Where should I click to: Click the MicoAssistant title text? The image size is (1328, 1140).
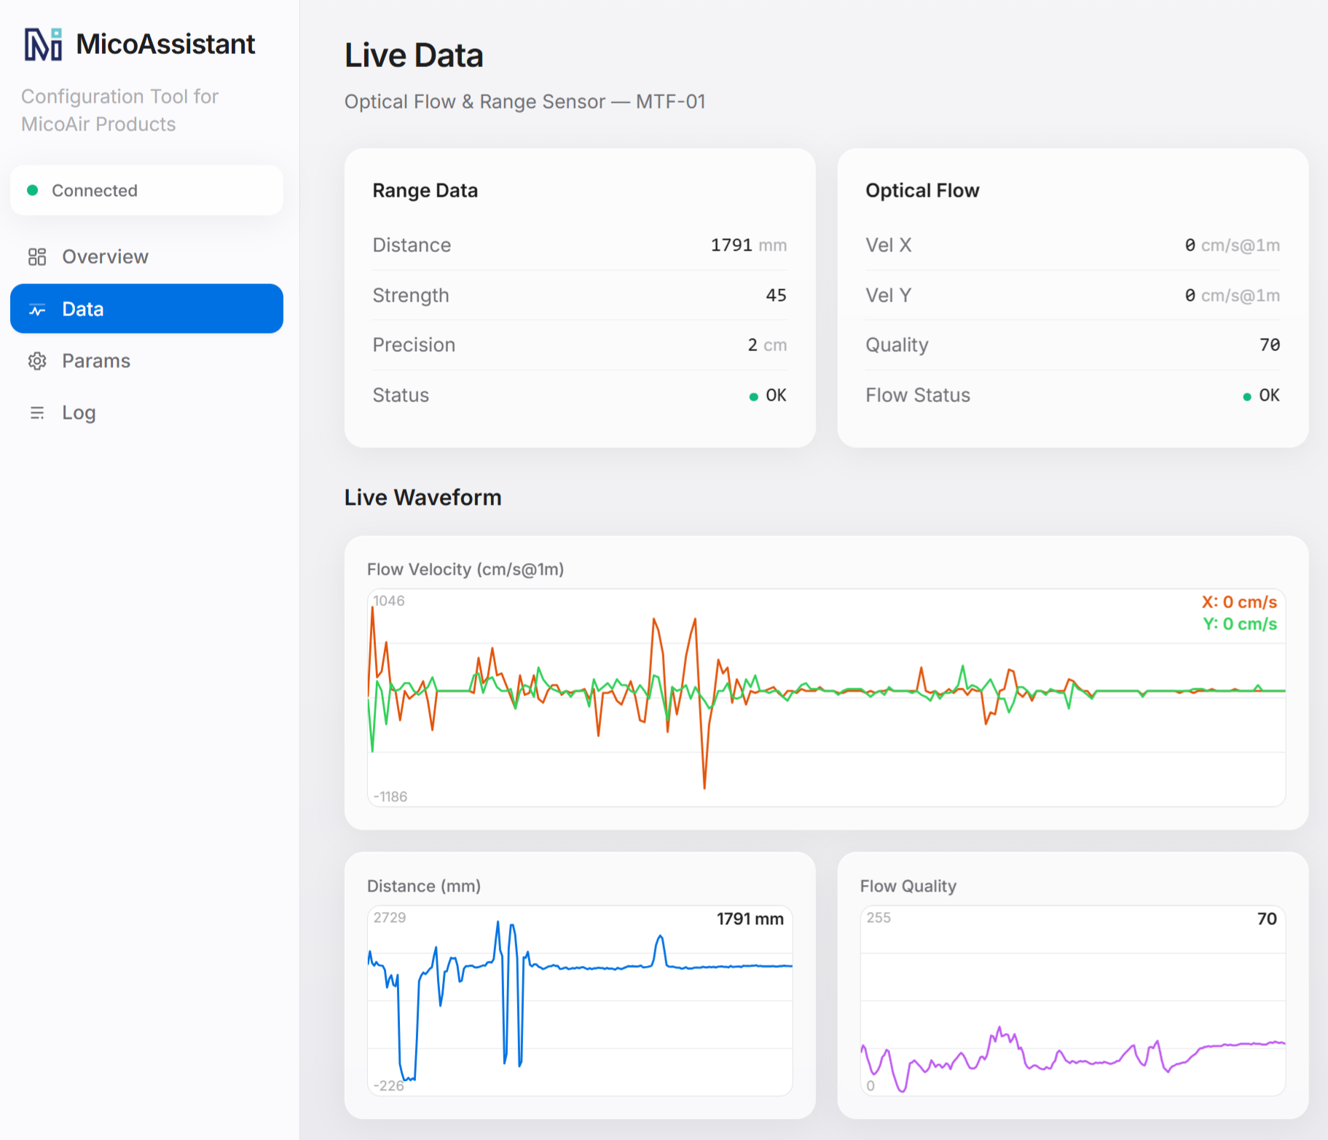point(165,44)
